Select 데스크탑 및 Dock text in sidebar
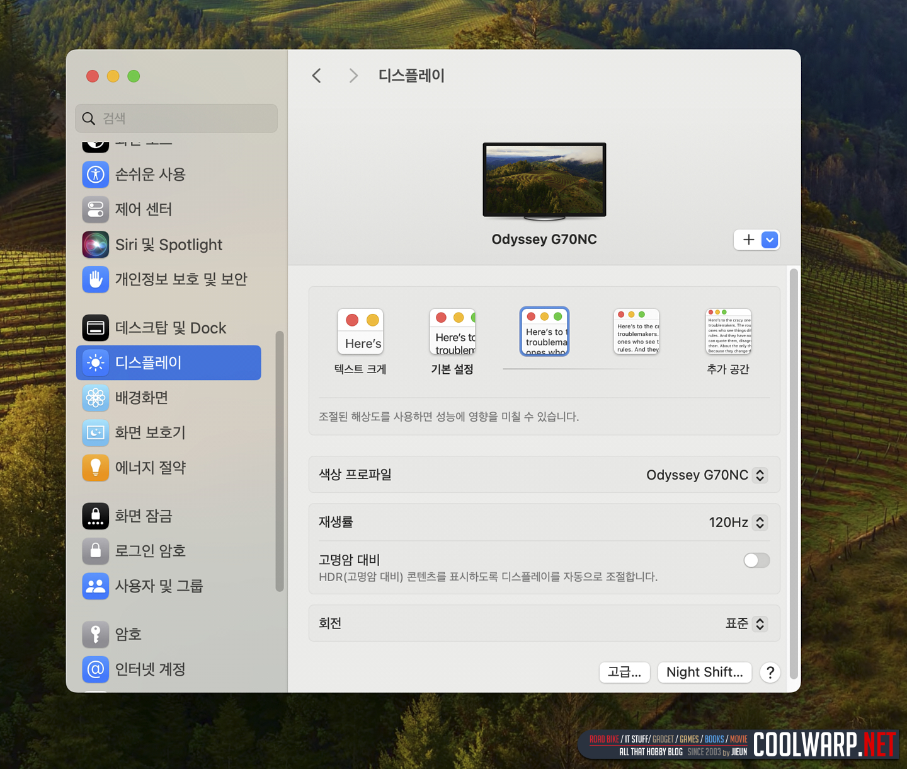The height and width of the screenshot is (769, 907). tap(171, 328)
